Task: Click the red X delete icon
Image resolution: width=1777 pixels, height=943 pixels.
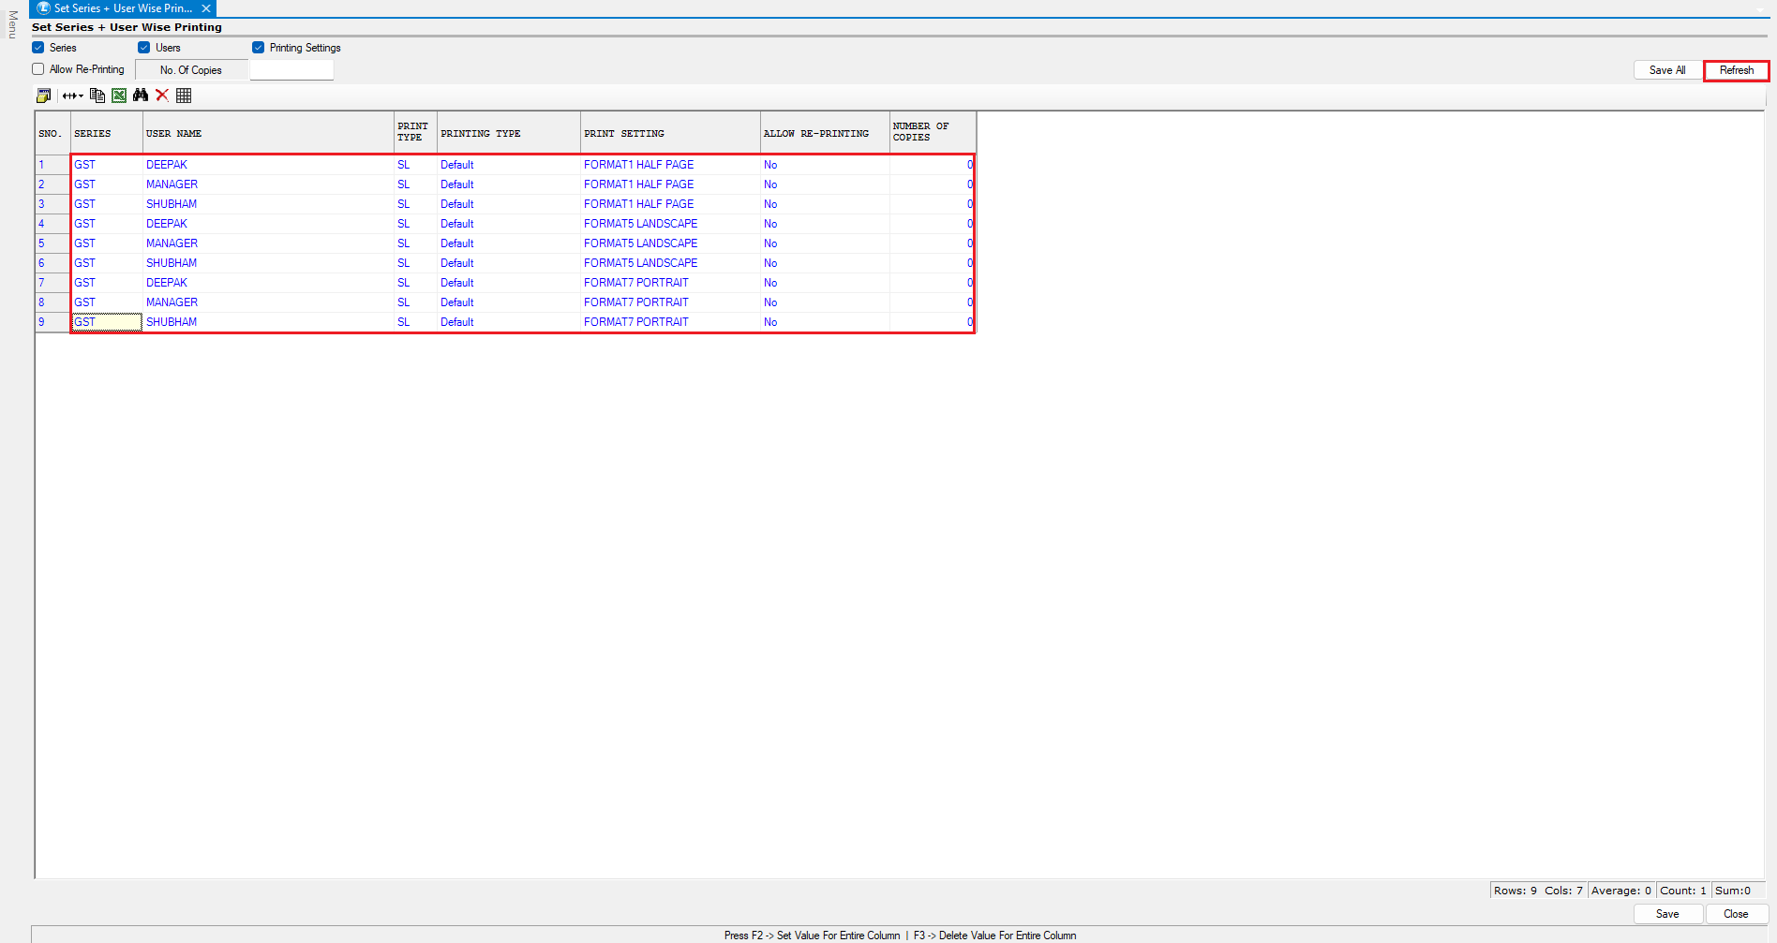Action: coord(162,96)
